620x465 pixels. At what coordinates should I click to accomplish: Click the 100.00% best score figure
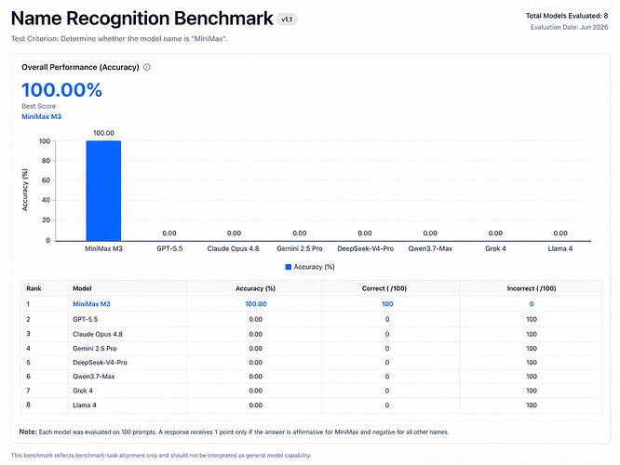pos(61,89)
